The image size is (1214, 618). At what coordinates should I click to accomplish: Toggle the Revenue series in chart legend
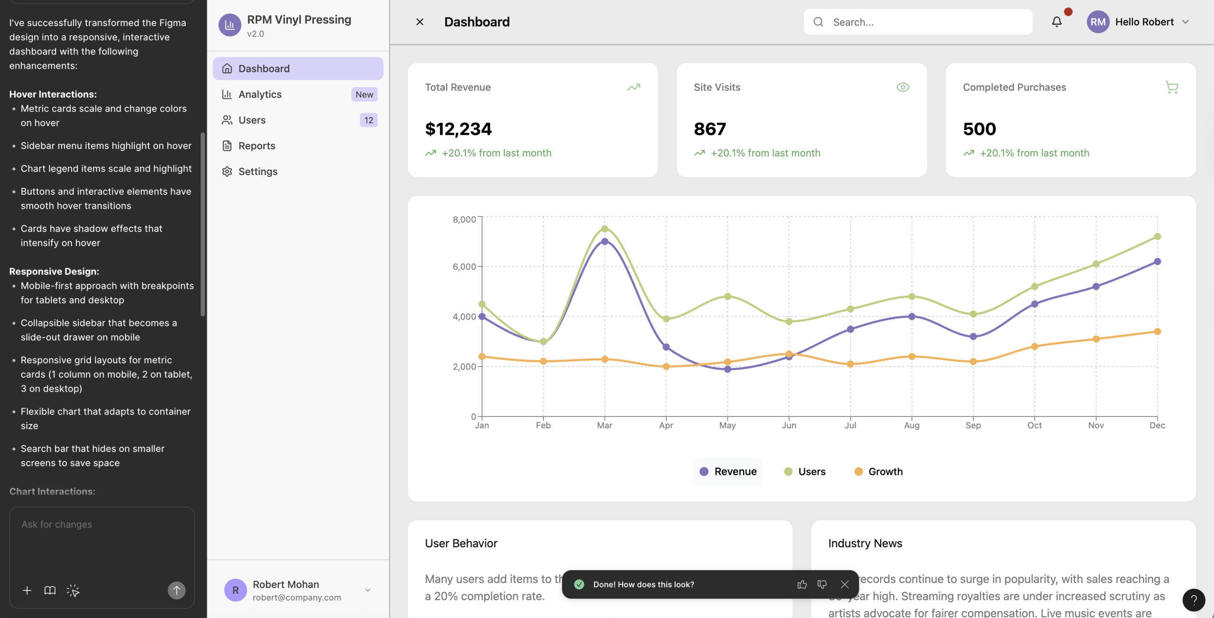[728, 471]
